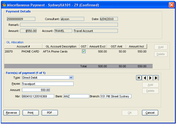Go to last form of payment record
Screen dimensions: 176x124
point(156,78)
